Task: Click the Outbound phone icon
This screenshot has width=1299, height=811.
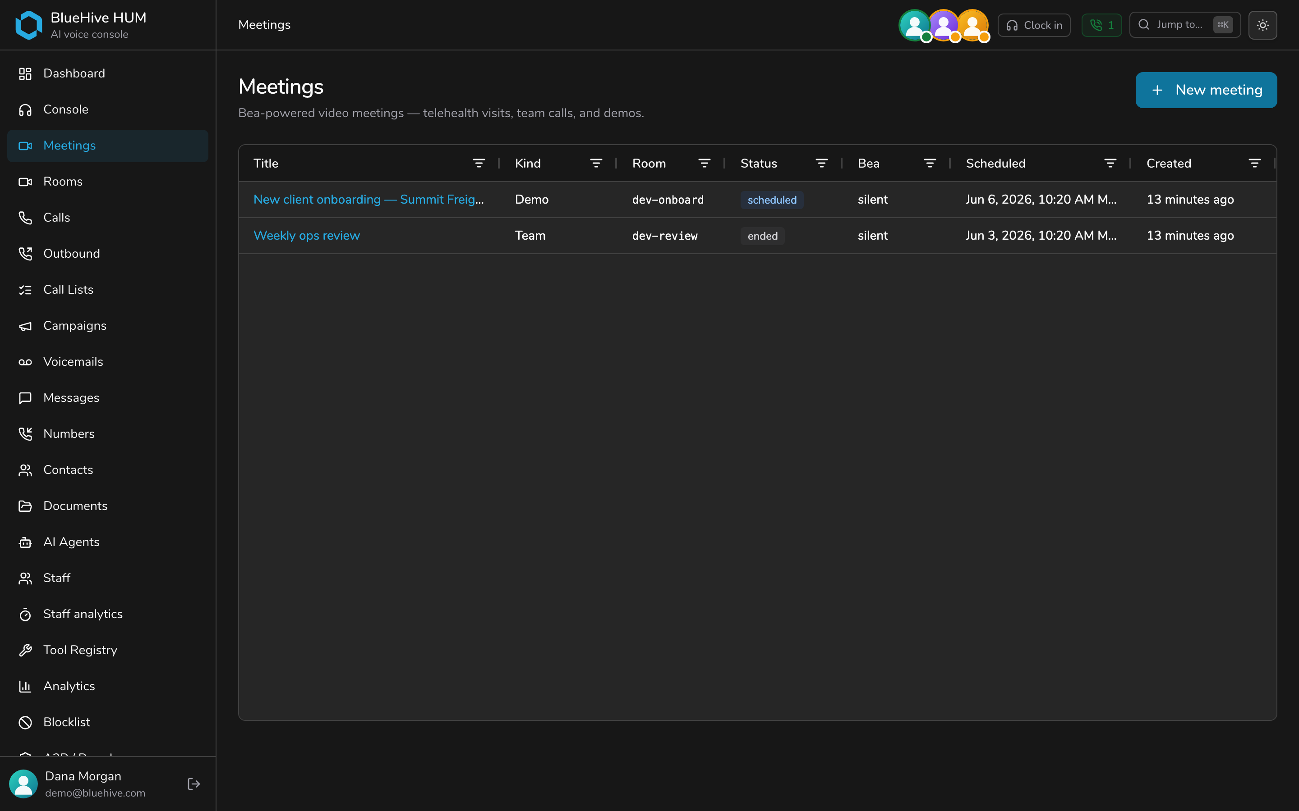Action: tap(25, 254)
